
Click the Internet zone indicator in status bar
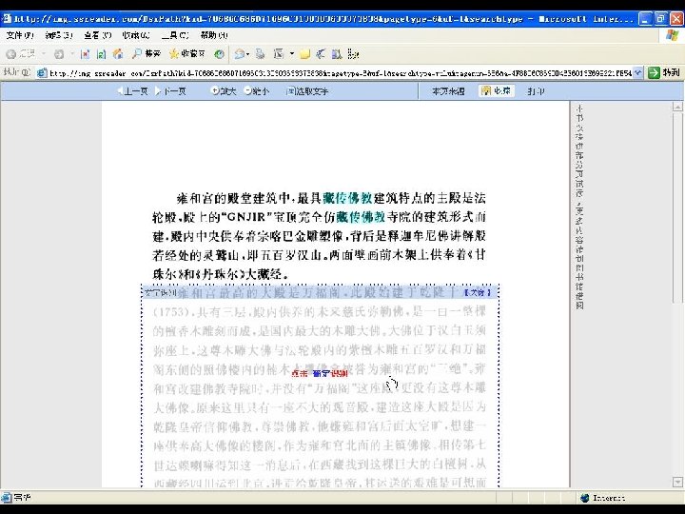pyautogui.click(x=603, y=498)
